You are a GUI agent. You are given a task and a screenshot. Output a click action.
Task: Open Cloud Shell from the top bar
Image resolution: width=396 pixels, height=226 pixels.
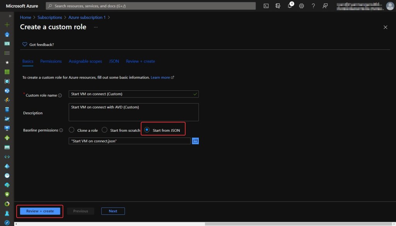click(266, 6)
